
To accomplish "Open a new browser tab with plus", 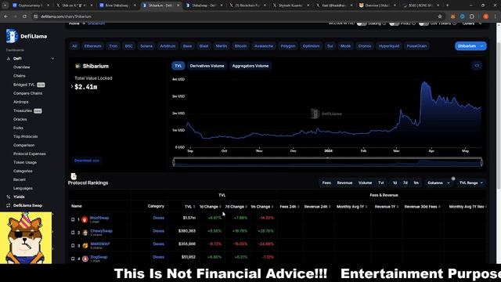I will 447,5.
